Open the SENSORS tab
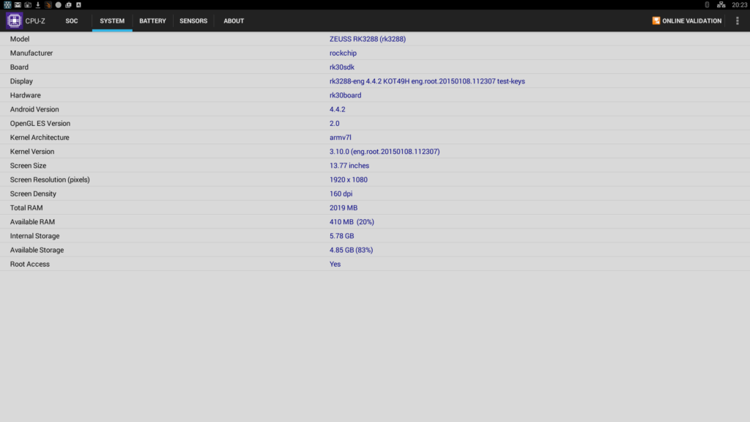The height and width of the screenshot is (422, 750). coord(193,21)
